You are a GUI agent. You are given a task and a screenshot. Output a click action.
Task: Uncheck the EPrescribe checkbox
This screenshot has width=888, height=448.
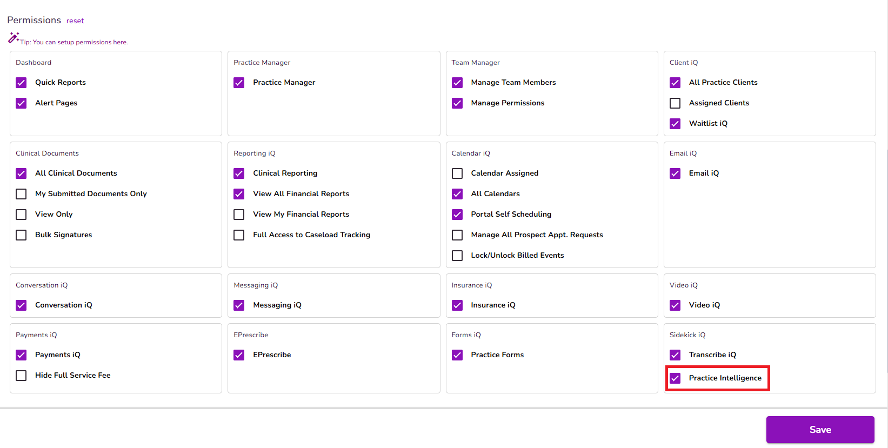click(239, 355)
